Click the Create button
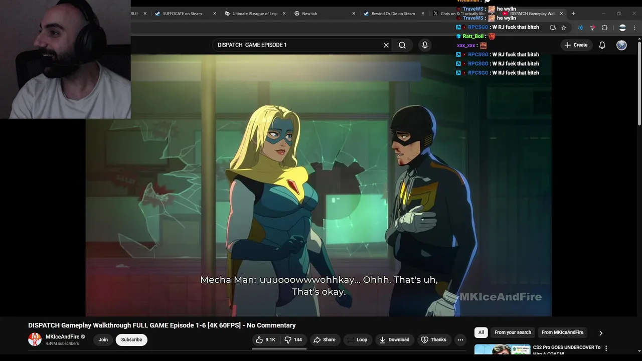642x361 pixels. click(576, 45)
